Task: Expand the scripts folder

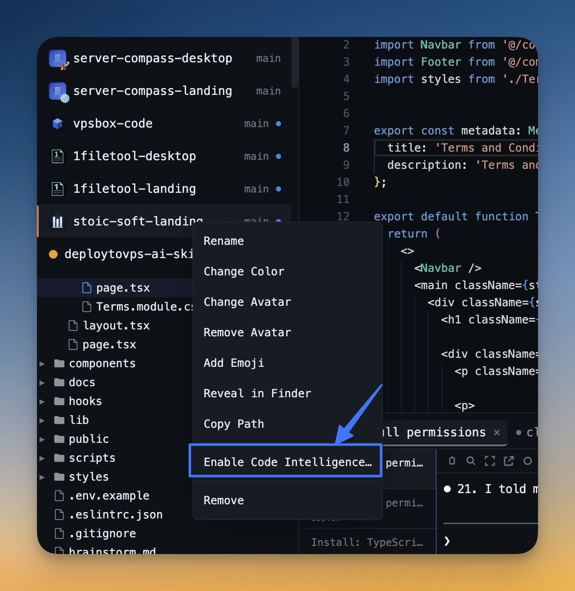Action: click(42, 458)
